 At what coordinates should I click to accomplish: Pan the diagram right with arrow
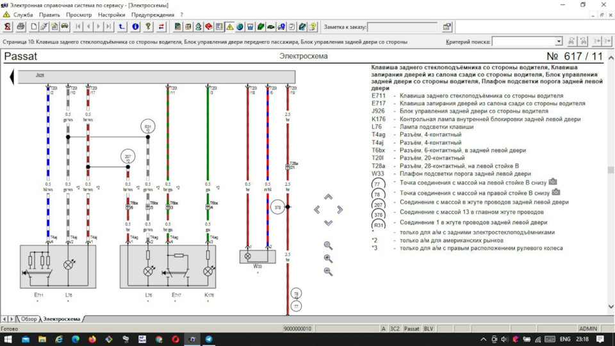tap(340, 210)
